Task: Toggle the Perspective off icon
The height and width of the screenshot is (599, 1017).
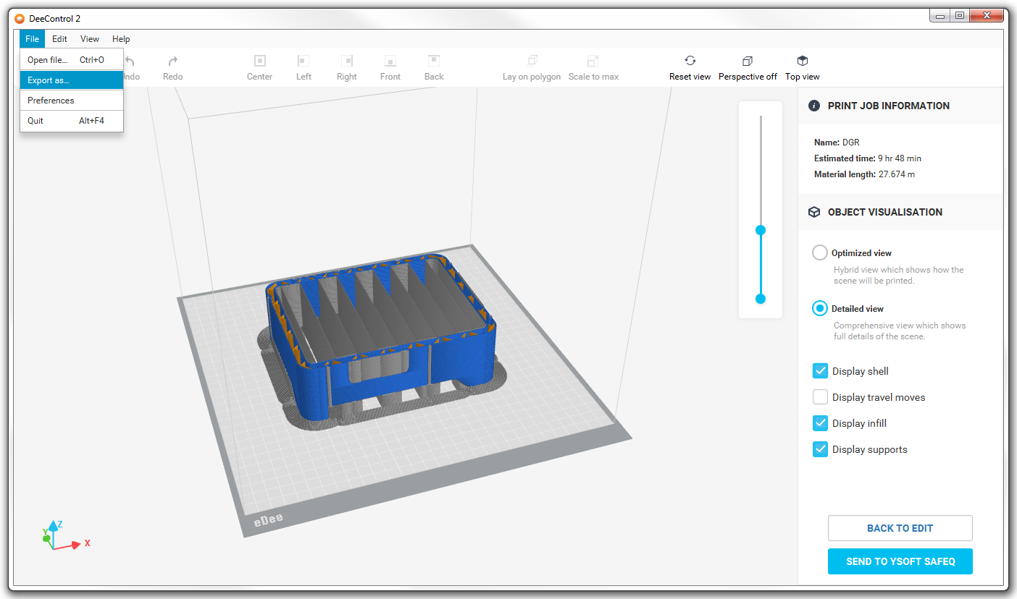Action: [x=748, y=61]
